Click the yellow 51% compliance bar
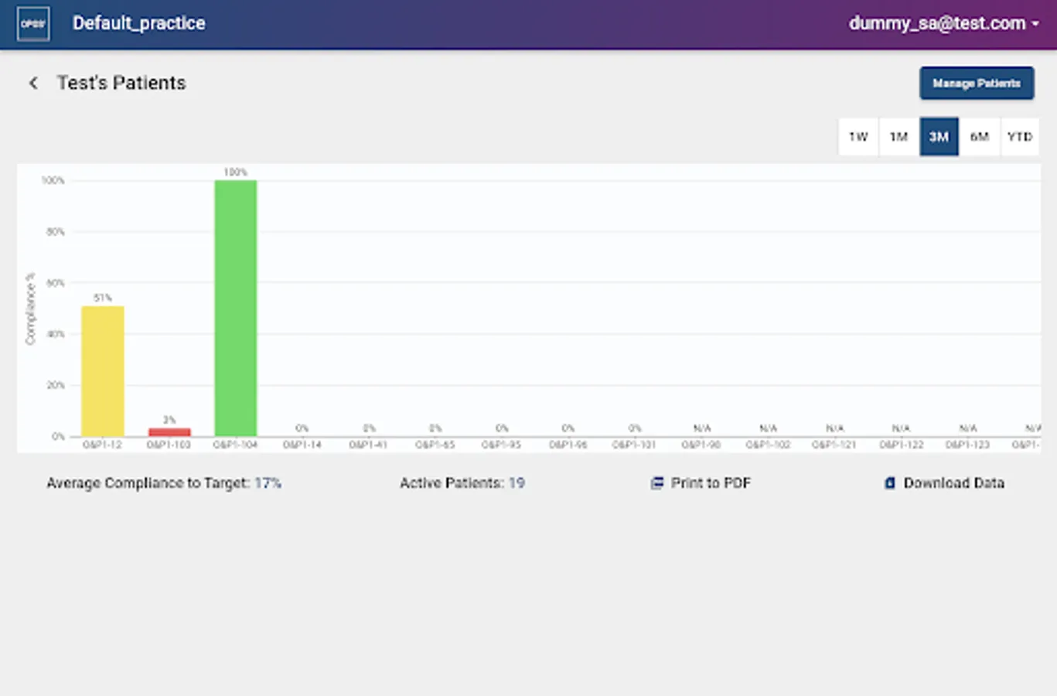This screenshot has height=696, width=1057. pos(103,371)
